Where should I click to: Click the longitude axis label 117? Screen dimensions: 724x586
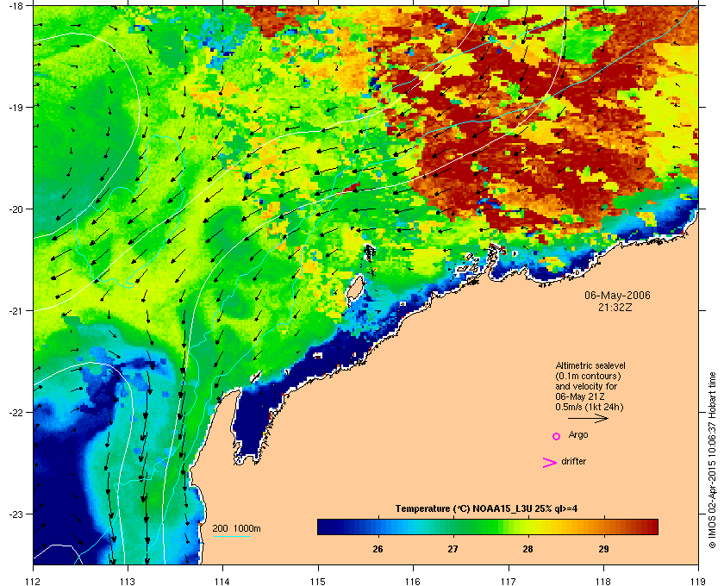508,582
